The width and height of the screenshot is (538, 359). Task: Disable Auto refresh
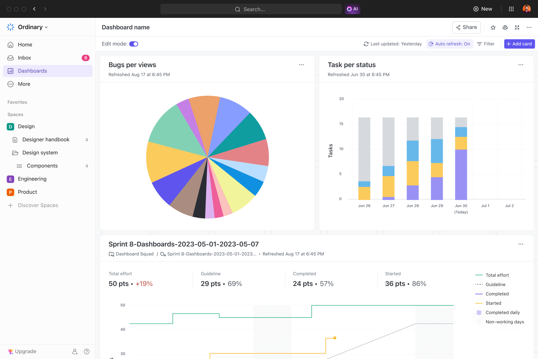tap(450, 44)
